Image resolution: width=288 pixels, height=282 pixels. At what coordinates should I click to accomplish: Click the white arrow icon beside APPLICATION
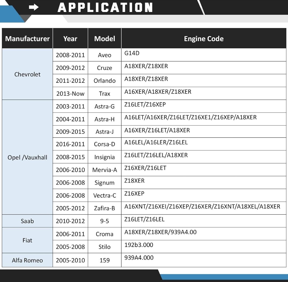tap(34, 7)
